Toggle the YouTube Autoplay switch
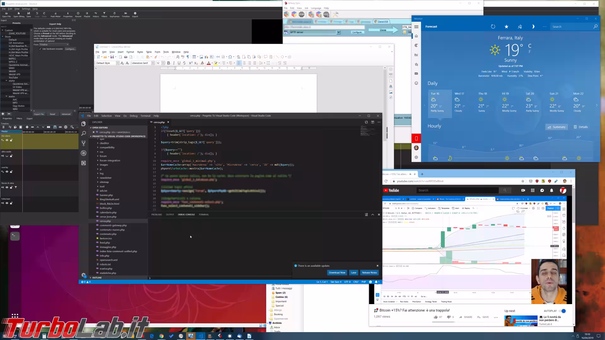The image size is (605, 340). 562,311
